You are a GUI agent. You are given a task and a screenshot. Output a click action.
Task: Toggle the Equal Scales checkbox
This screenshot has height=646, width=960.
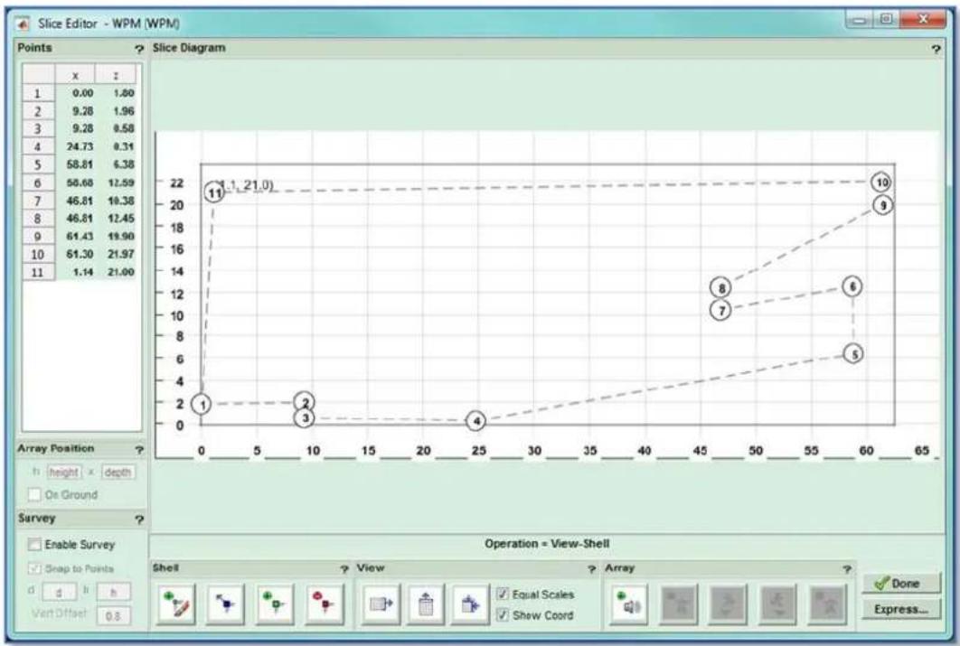(503, 594)
